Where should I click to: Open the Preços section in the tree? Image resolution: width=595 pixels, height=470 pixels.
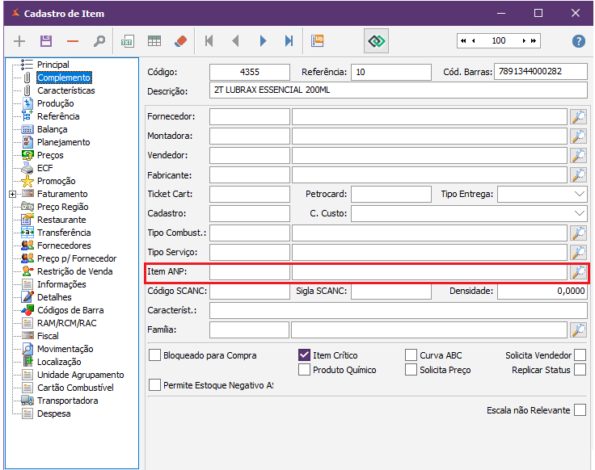click(x=50, y=155)
